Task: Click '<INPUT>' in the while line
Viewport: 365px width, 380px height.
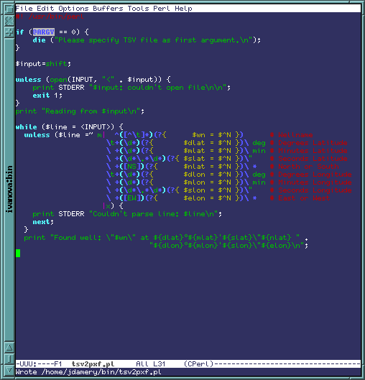Action: click(97, 127)
